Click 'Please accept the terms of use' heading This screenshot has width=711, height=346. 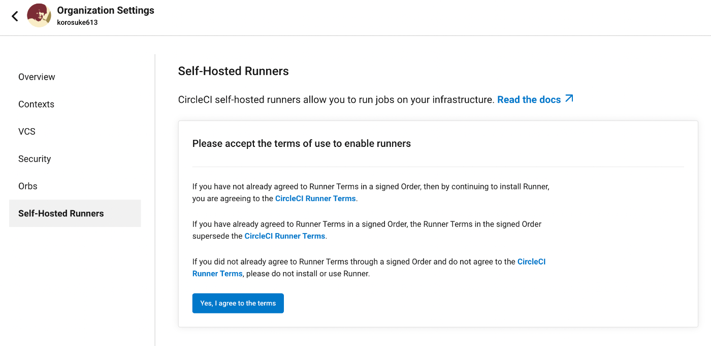coord(302,144)
